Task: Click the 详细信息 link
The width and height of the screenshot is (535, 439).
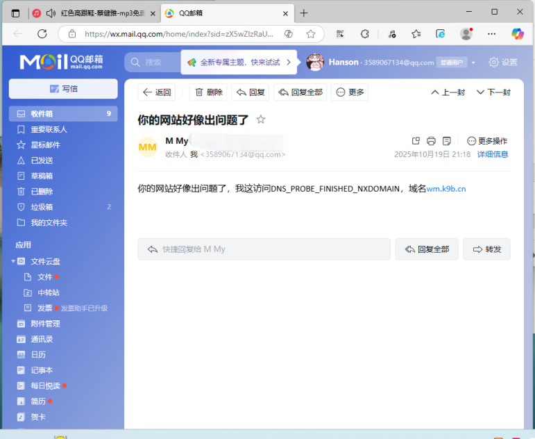Action: tap(493, 154)
